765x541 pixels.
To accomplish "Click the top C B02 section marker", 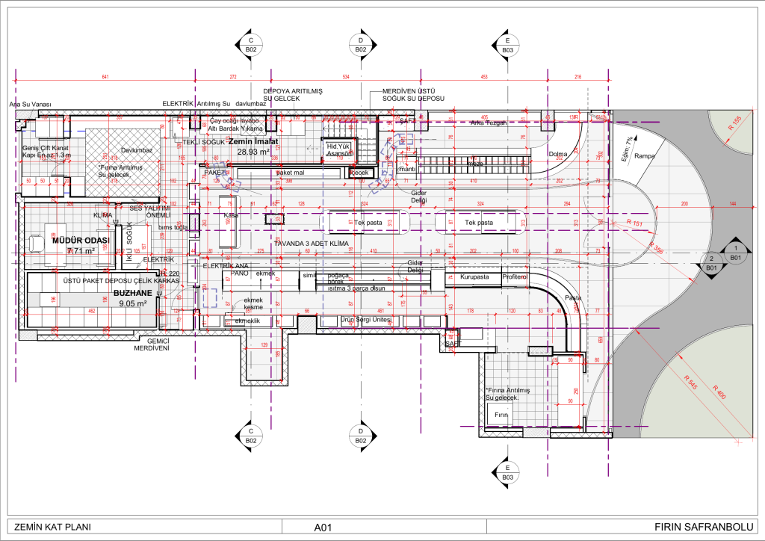I will click(251, 45).
